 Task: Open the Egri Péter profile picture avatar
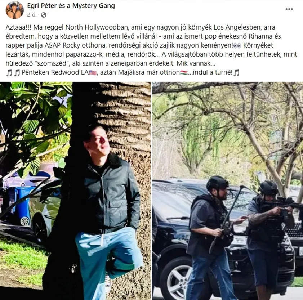point(14,10)
